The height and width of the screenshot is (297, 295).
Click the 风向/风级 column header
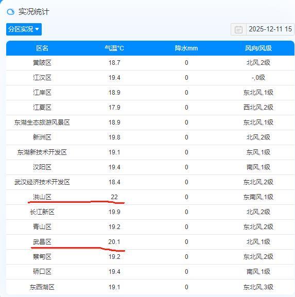point(258,48)
